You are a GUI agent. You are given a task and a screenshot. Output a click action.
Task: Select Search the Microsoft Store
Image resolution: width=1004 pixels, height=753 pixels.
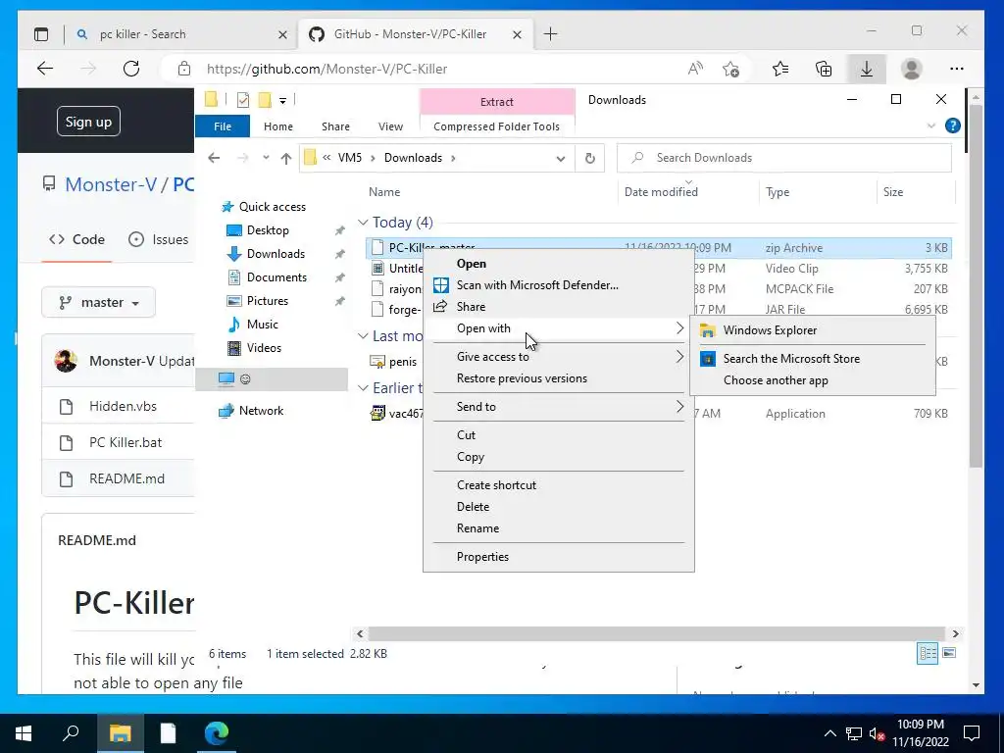pyautogui.click(x=812, y=359)
